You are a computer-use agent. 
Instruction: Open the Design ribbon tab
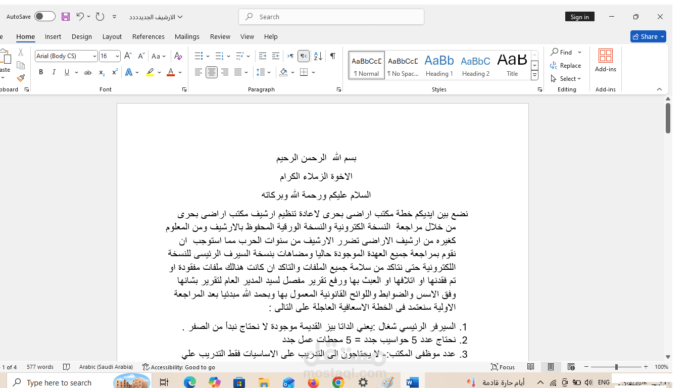[x=82, y=37]
